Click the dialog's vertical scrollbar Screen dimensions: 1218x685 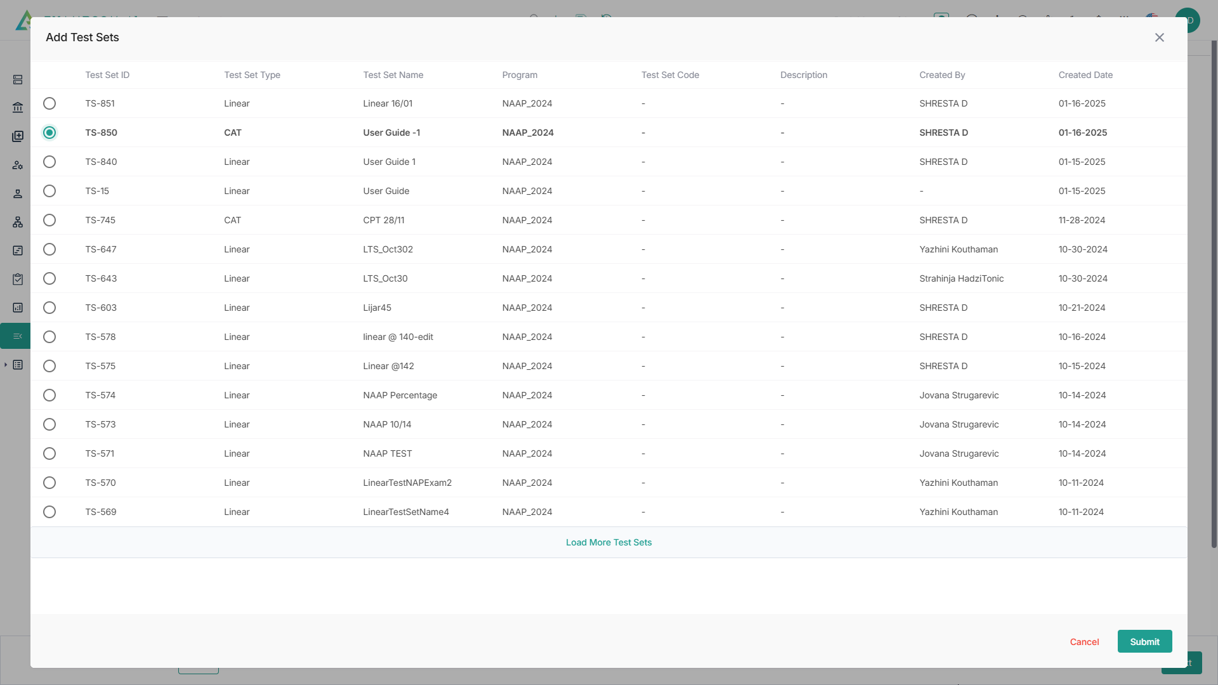pyautogui.click(x=1214, y=292)
